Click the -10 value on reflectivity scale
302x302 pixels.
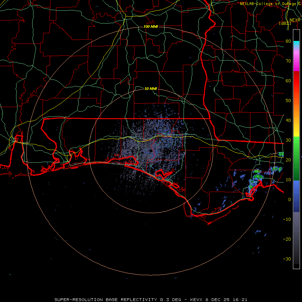(x=287, y=219)
